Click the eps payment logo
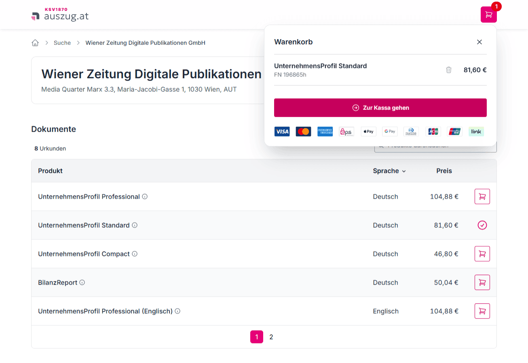The image size is (528, 363). pyautogui.click(x=346, y=132)
